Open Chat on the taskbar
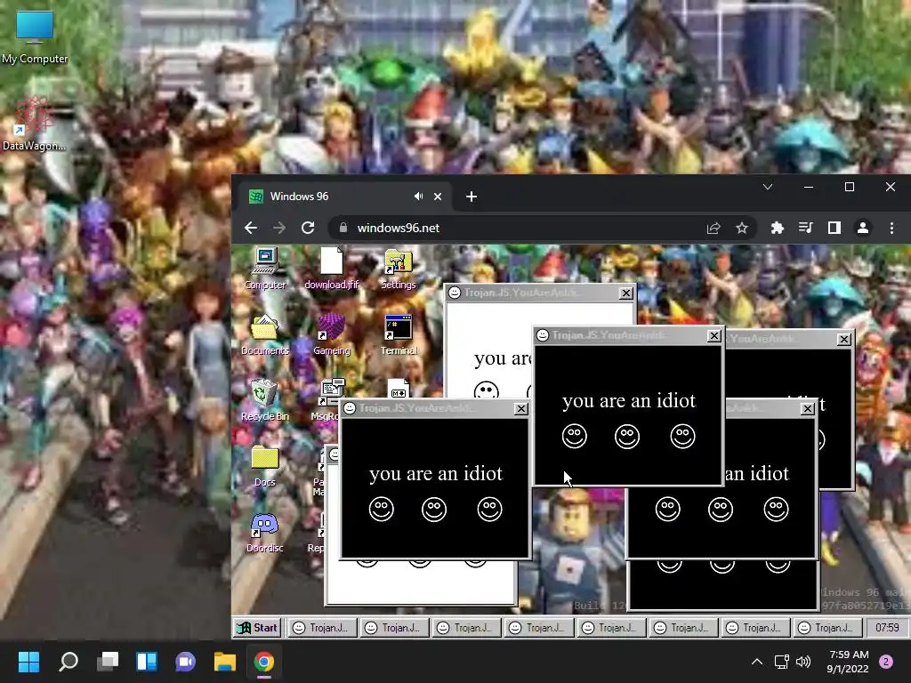The image size is (911, 683). [186, 662]
